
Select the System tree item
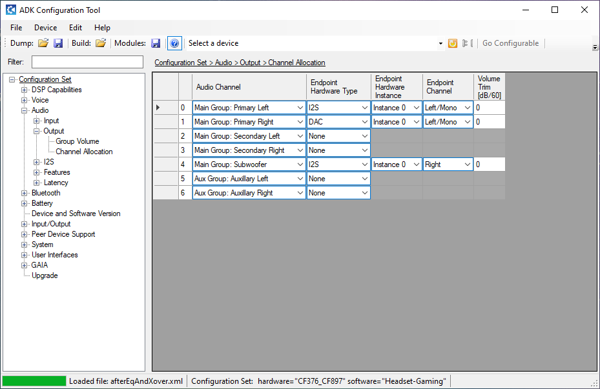point(42,244)
